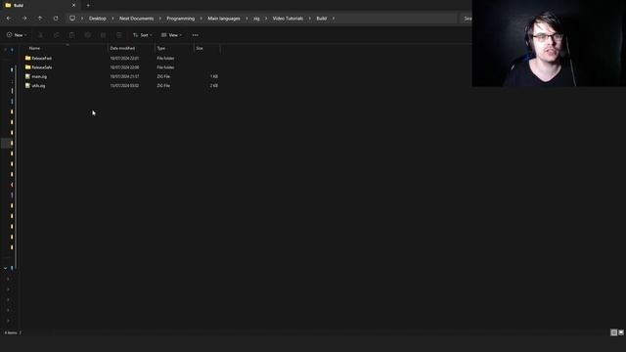Click the 4 items status bar text

pyautogui.click(x=11, y=332)
